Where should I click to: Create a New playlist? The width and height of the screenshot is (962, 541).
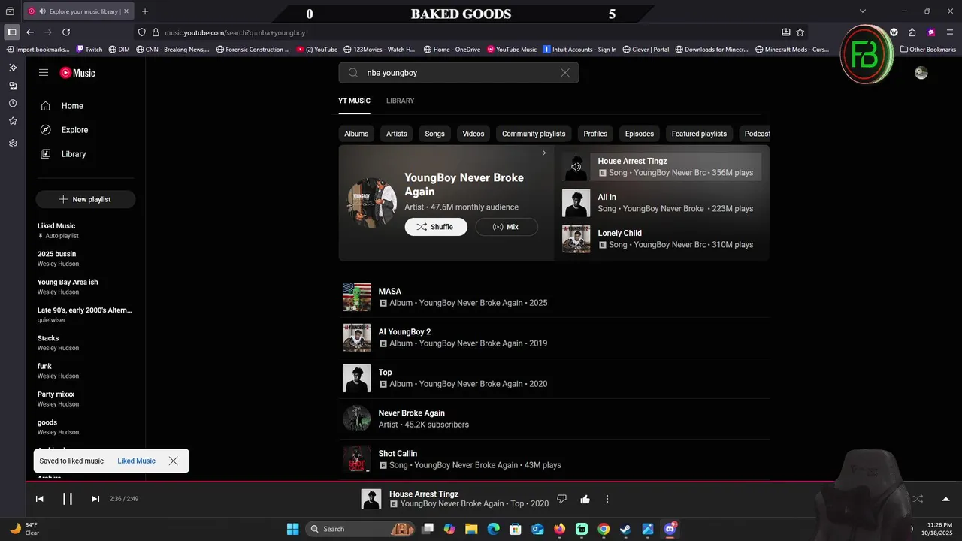pos(85,199)
